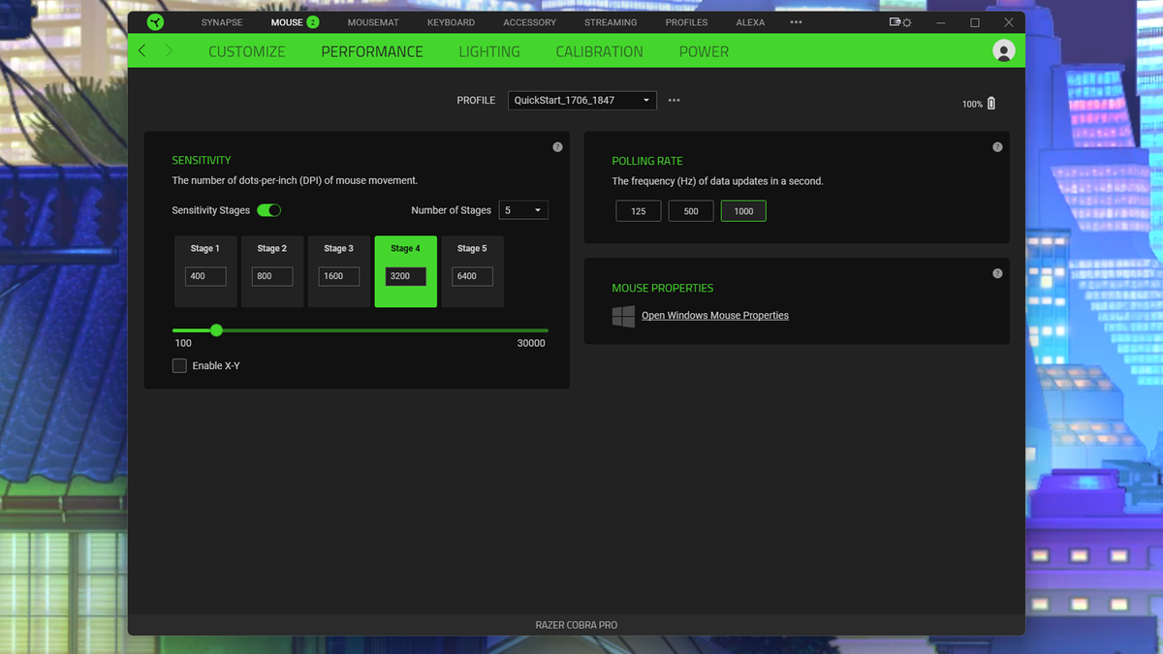Open help for Sensitivity panel
This screenshot has width=1163, height=654.
557,147
